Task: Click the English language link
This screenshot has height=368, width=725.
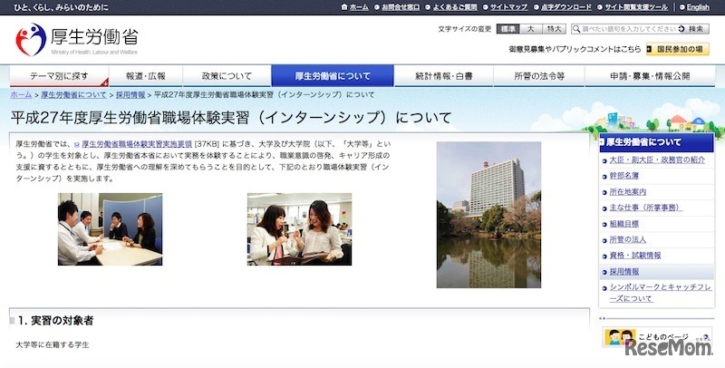Action: 698,7
